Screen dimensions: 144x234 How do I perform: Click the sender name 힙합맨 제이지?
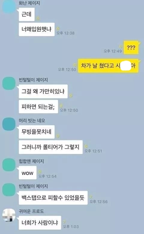(x=31, y=161)
